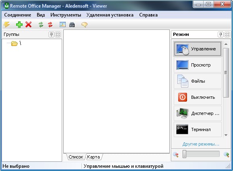Click the Режим panel scrollbar thumb
The image size is (233, 171).
(x=226, y=73)
